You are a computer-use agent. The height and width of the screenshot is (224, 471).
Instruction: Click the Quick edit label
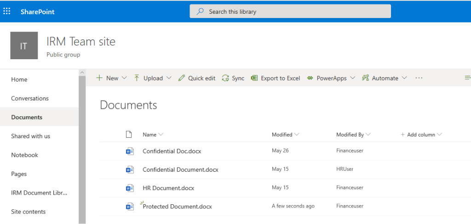tap(201, 78)
